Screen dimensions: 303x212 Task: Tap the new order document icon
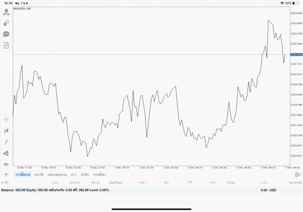(6, 46)
